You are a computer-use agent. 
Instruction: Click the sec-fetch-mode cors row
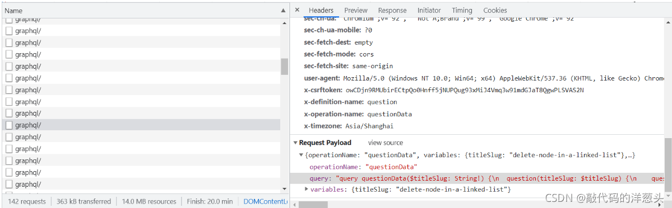click(x=339, y=54)
